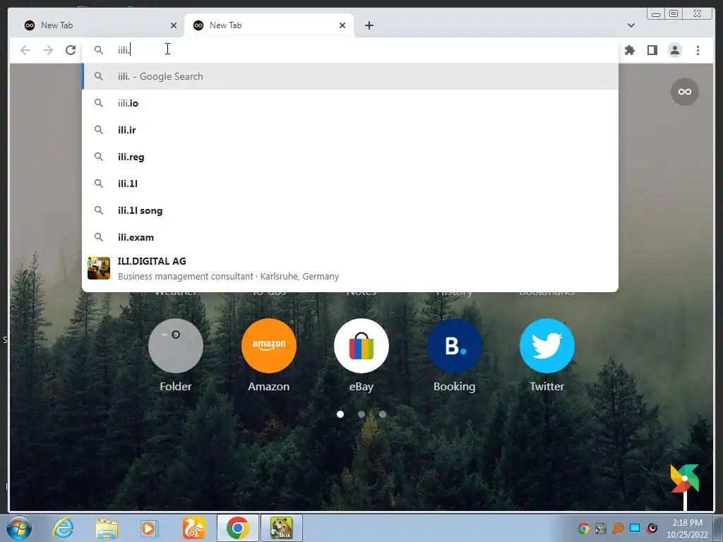Image resolution: width=723 pixels, height=542 pixels.
Task: Toggle the browser side panel
Action: click(652, 50)
